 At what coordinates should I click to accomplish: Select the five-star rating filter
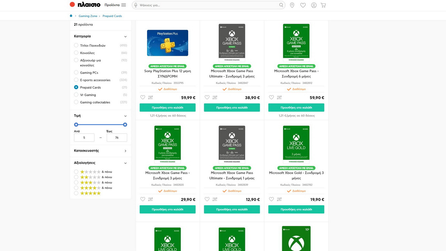click(76, 193)
